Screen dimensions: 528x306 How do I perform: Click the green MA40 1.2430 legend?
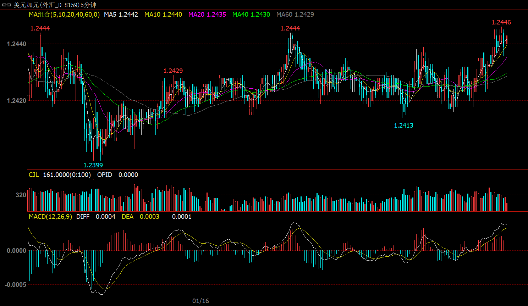(251, 15)
